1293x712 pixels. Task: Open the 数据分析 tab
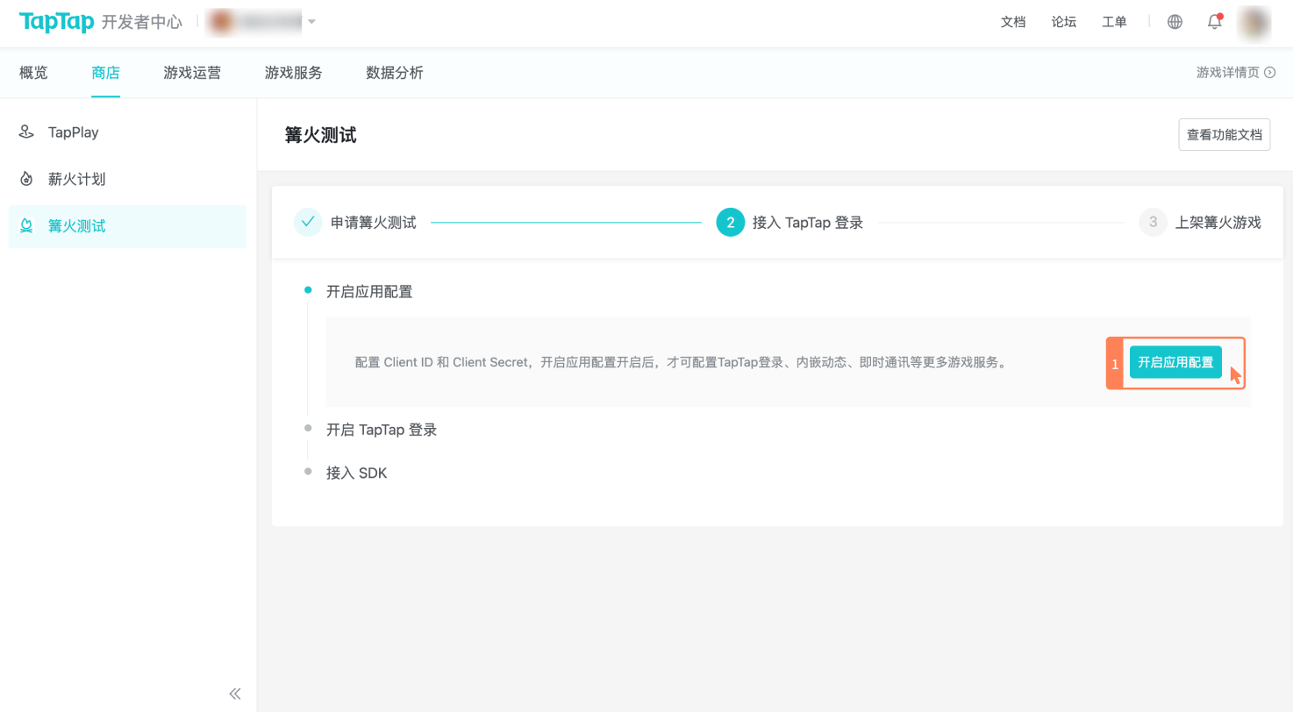pos(395,73)
